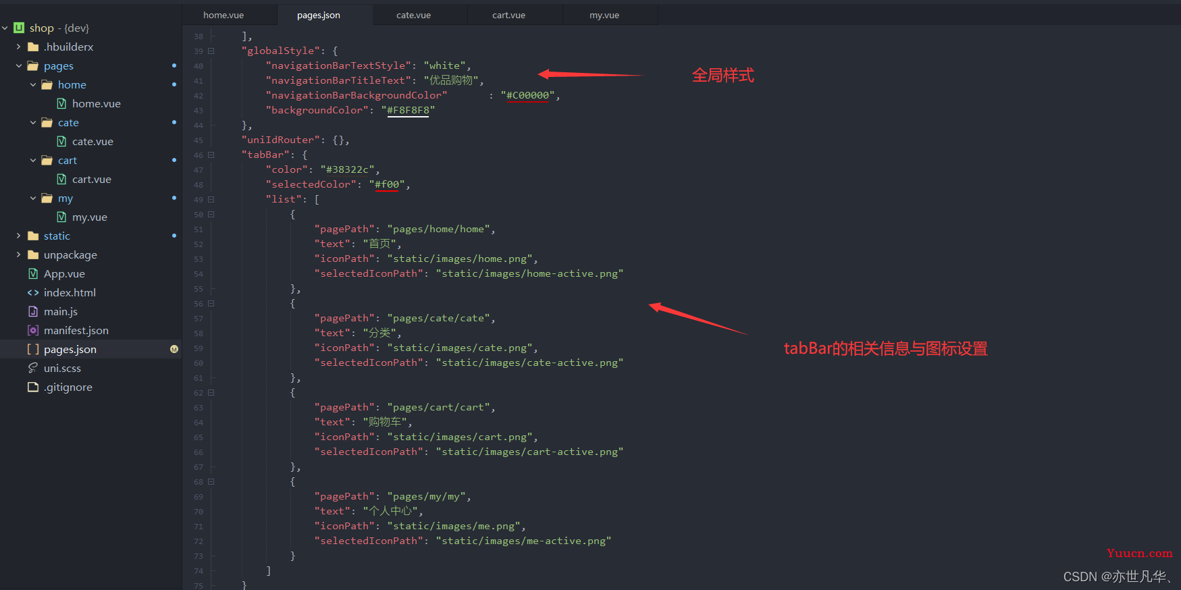The height and width of the screenshot is (590, 1181).
Task: Click the manifest.json file icon
Action: tap(33, 330)
